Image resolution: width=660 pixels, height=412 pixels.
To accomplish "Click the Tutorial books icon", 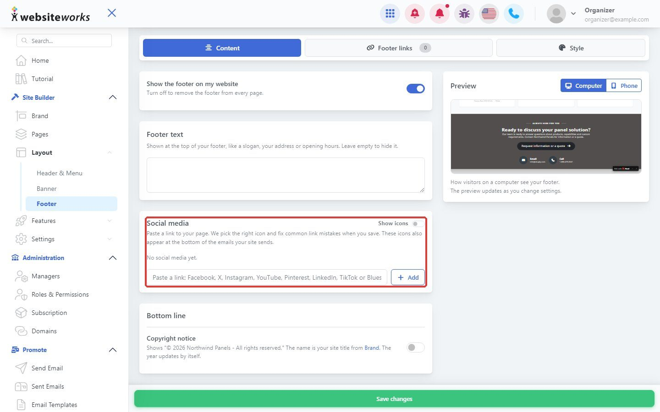I will point(21,79).
